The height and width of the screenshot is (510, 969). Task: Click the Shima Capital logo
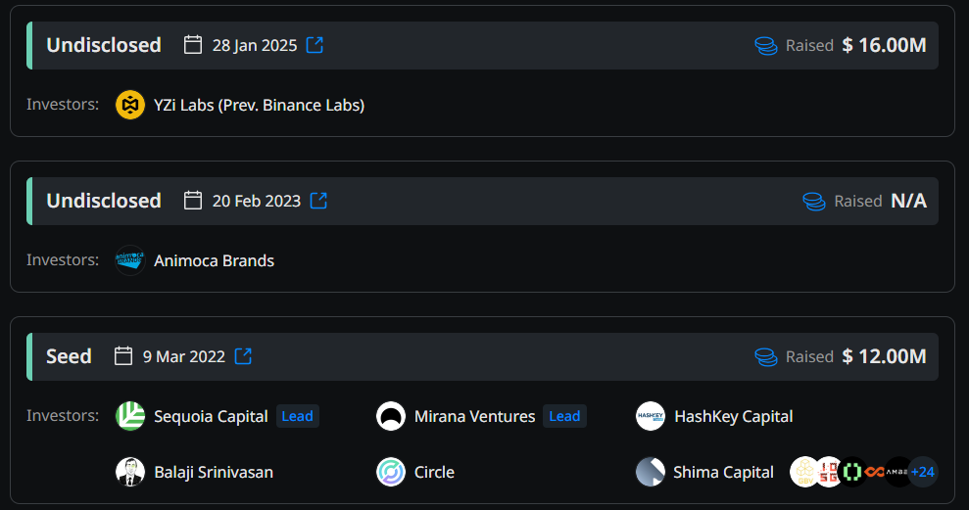click(x=651, y=472)
